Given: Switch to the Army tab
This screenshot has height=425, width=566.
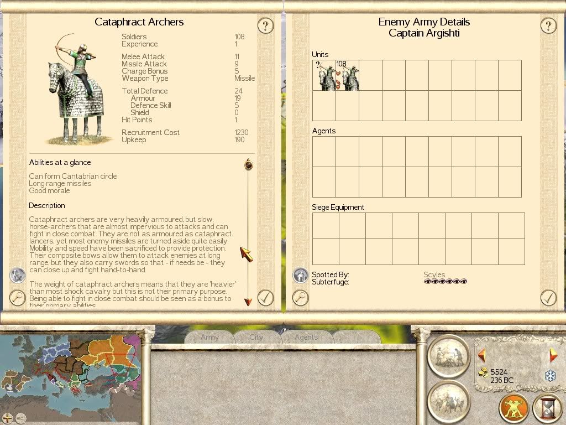Looking at the screenshot, I should point(209,337).
